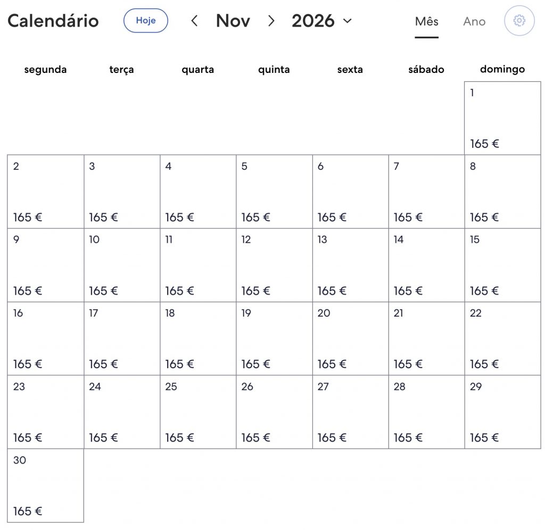
Task: Switch to the Ano view tab
Action: click(x=474, y=21)
